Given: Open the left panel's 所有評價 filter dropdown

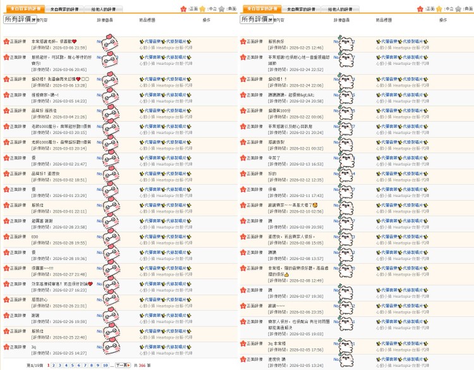Looking at the screenshot, I should click(19, 20).
